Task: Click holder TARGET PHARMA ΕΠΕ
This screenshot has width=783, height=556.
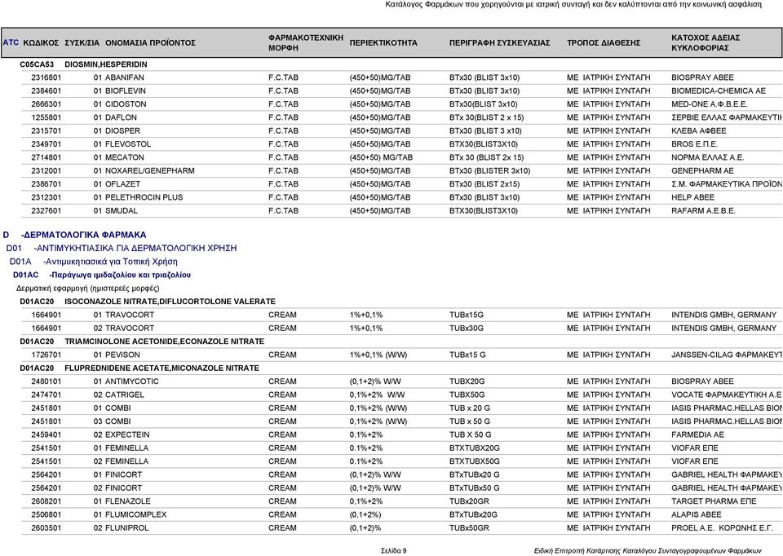Action: click(x=714, y=501)
